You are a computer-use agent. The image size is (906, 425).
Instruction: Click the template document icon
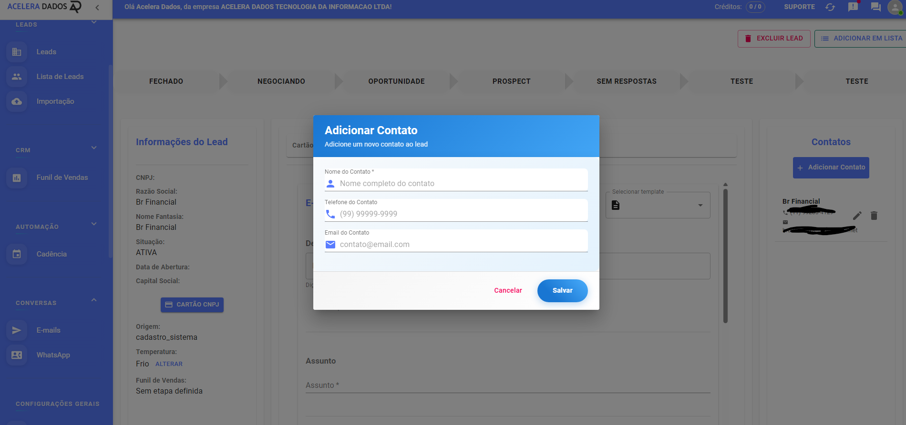click(616, 205)
